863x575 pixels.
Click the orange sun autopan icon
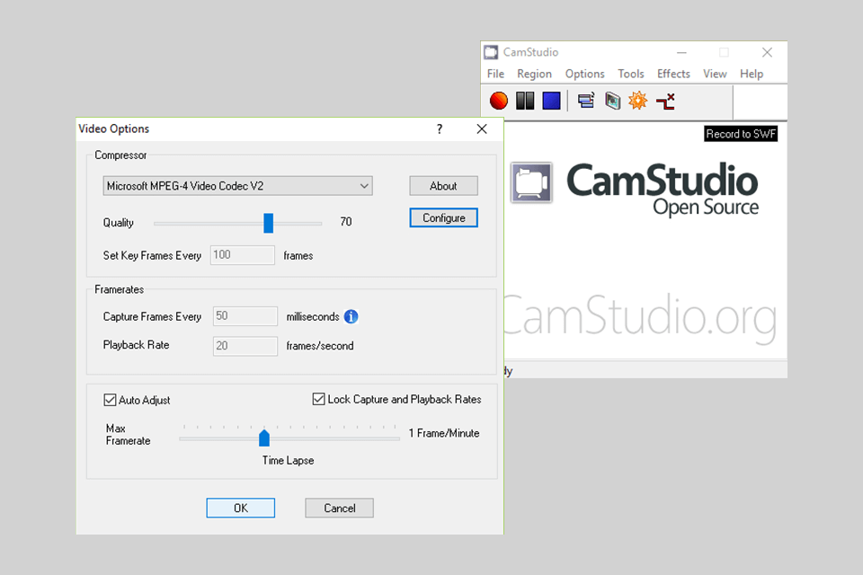[638, 101]
